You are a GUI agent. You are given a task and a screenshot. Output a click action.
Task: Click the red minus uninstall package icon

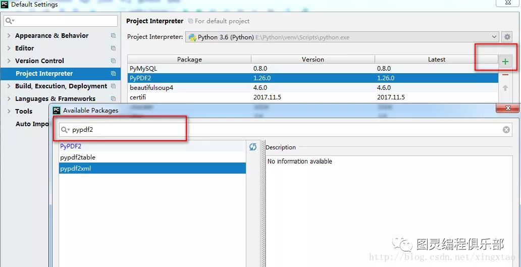[x=505, y=75]
